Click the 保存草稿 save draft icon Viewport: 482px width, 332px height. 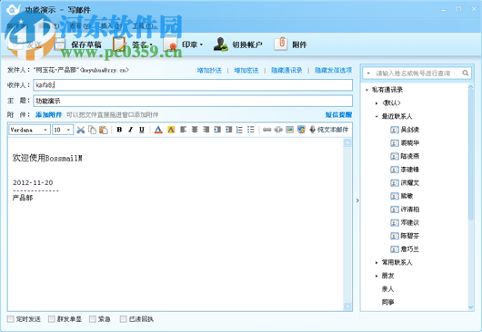pyautogui.click(x=60, y=44)
